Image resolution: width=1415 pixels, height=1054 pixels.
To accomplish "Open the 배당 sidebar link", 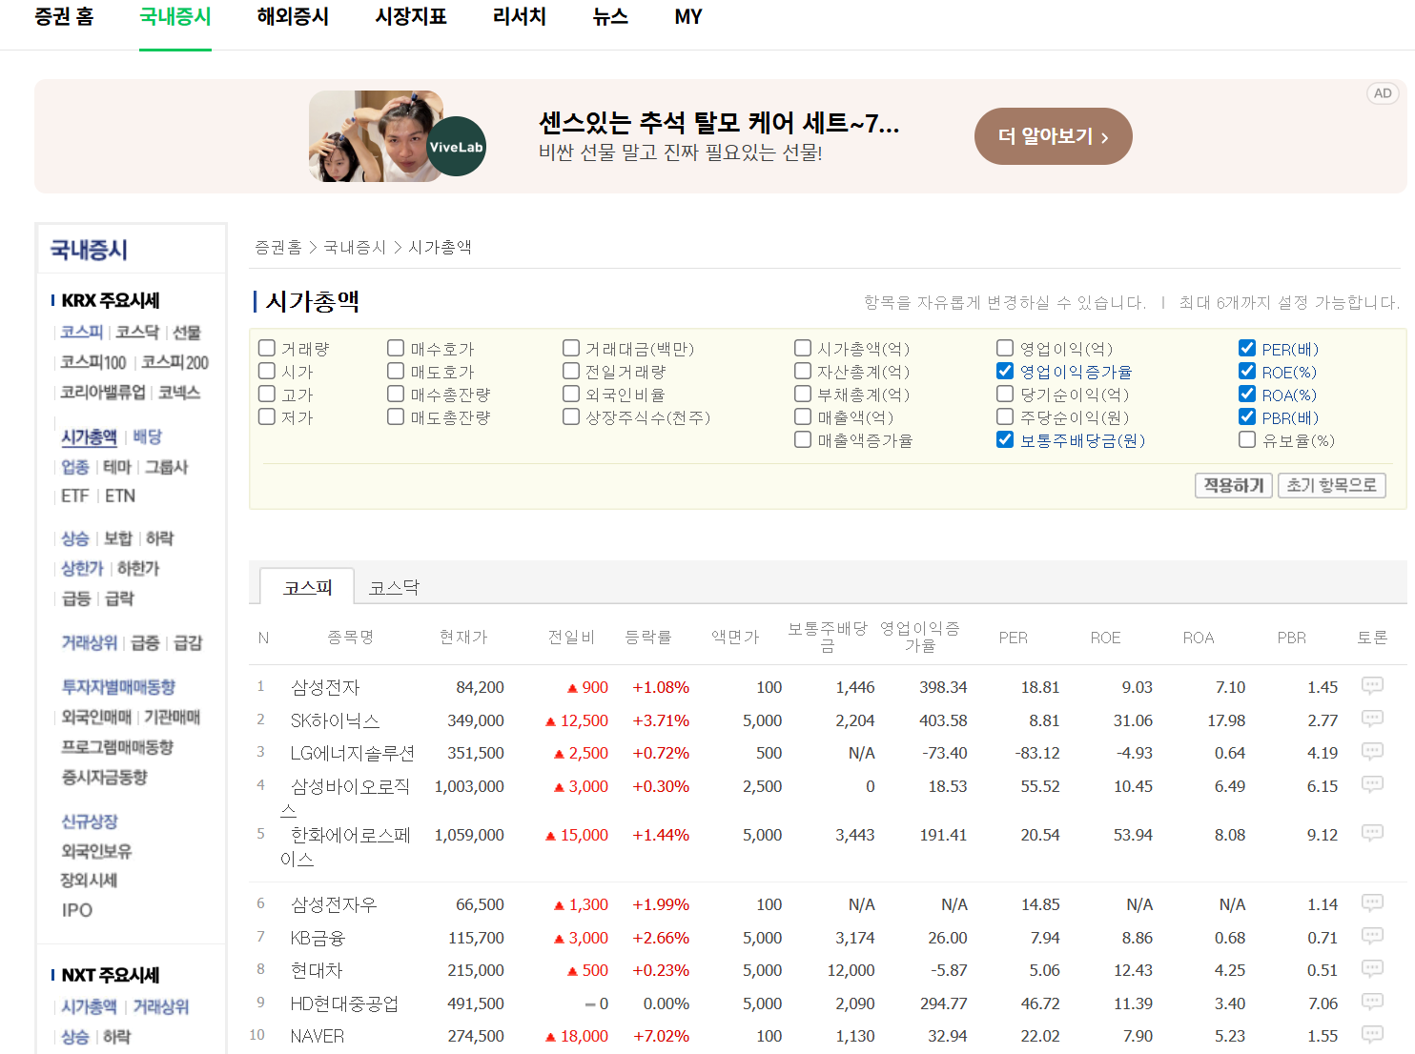I will [147, 436].
